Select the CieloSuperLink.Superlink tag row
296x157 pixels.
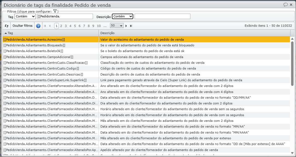(x=146, y=80)
